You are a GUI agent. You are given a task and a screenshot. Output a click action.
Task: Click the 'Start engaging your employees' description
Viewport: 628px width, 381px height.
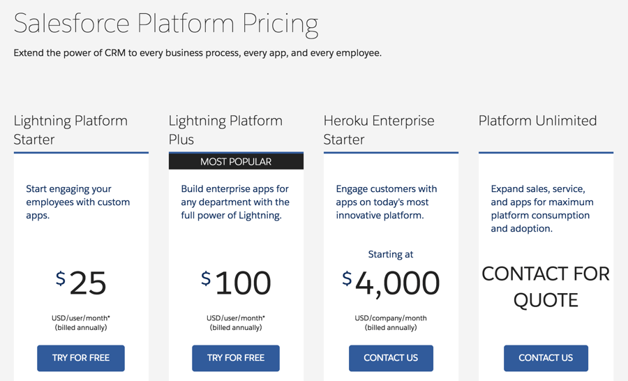(78, 202)
